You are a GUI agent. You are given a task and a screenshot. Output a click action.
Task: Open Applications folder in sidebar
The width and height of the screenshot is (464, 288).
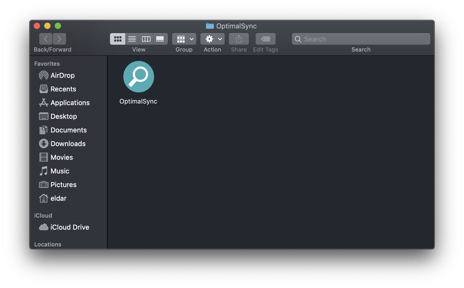(64, 103)
